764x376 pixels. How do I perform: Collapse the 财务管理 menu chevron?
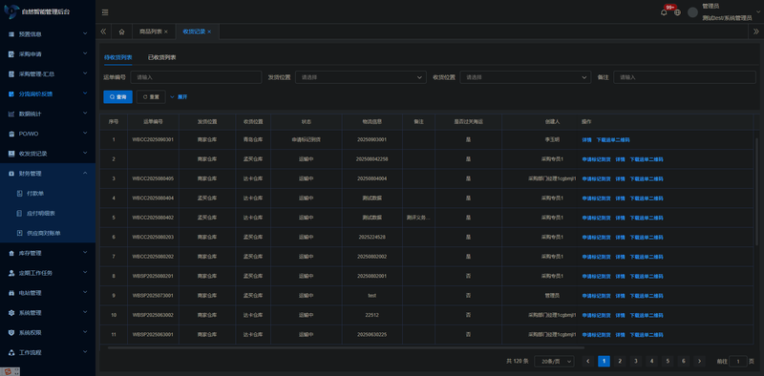pyautogui.click(x=85, y=173)
